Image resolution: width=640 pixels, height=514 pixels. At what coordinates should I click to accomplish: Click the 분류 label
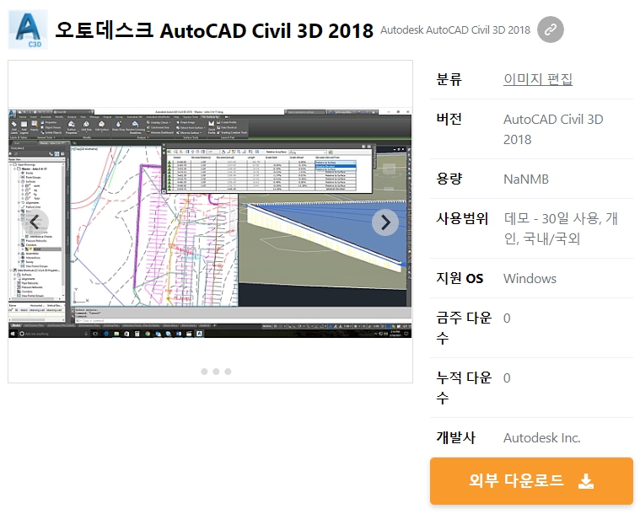click(x=449, y=79)
